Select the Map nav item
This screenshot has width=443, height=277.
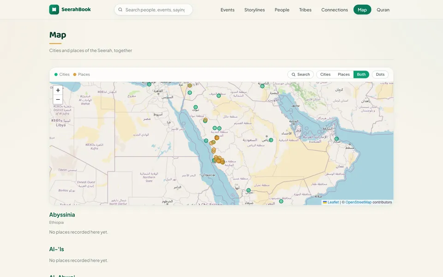click(x=362, y=10)
